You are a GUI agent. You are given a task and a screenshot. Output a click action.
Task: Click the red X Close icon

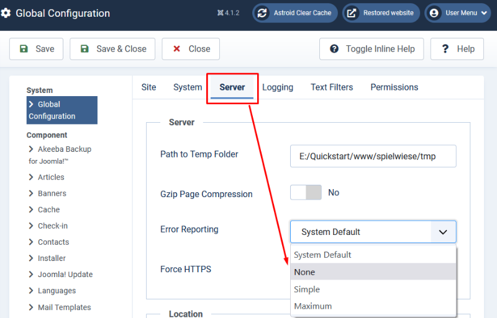[x=176, y=49]
